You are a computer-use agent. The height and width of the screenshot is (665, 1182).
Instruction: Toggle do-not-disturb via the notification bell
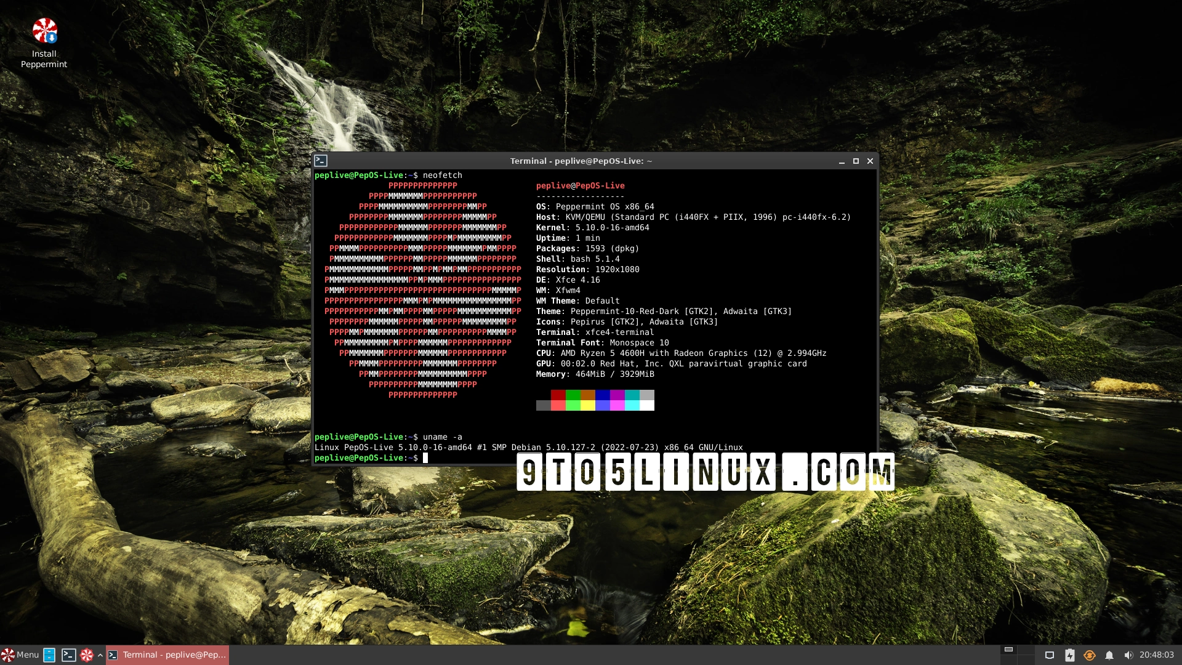coord(1109,655)
